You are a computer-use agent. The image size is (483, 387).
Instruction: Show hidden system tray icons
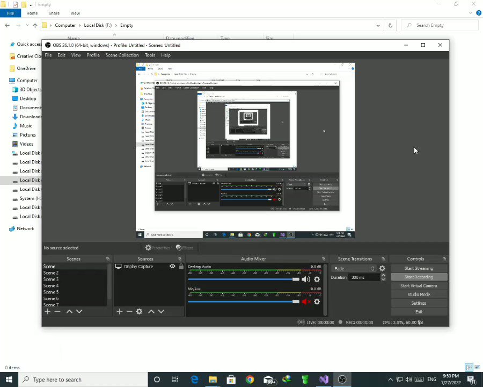(x=390, y=379)
